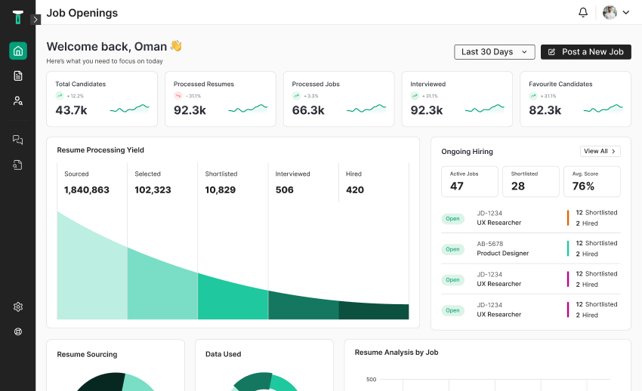This screenshot has height=391, width=642.
Task: Open the chat messages sidebar icon
Action: click(x=17, y=140)
